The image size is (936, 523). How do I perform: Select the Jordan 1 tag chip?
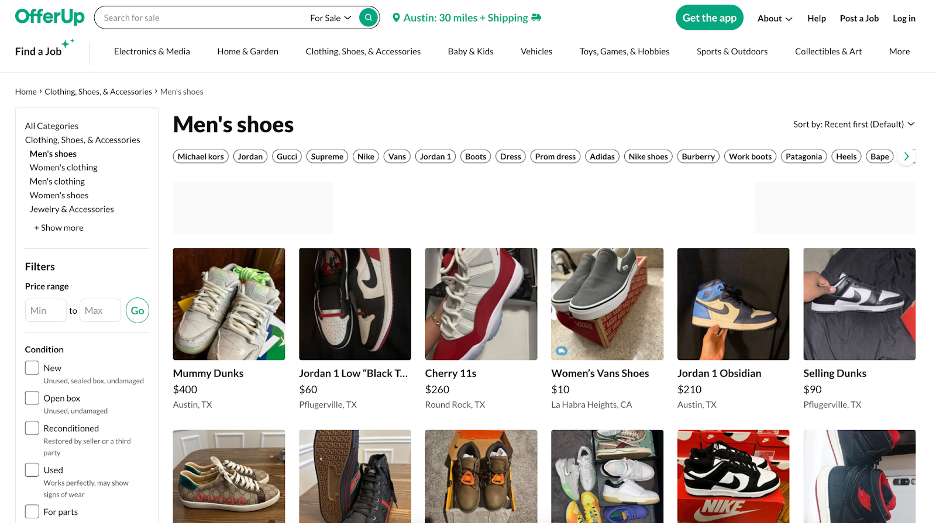(435, 156)
